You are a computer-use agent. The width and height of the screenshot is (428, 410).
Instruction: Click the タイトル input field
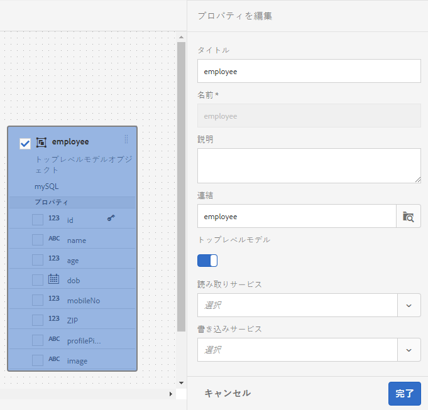[309, 71]
